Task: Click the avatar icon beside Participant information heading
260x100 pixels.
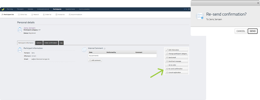Action: coord(20,50)
